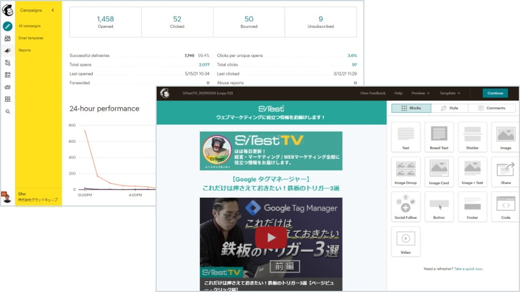Play the Google Tag Manager YouTube video
Screen dimensions: 520x292
tap(271, 237)
